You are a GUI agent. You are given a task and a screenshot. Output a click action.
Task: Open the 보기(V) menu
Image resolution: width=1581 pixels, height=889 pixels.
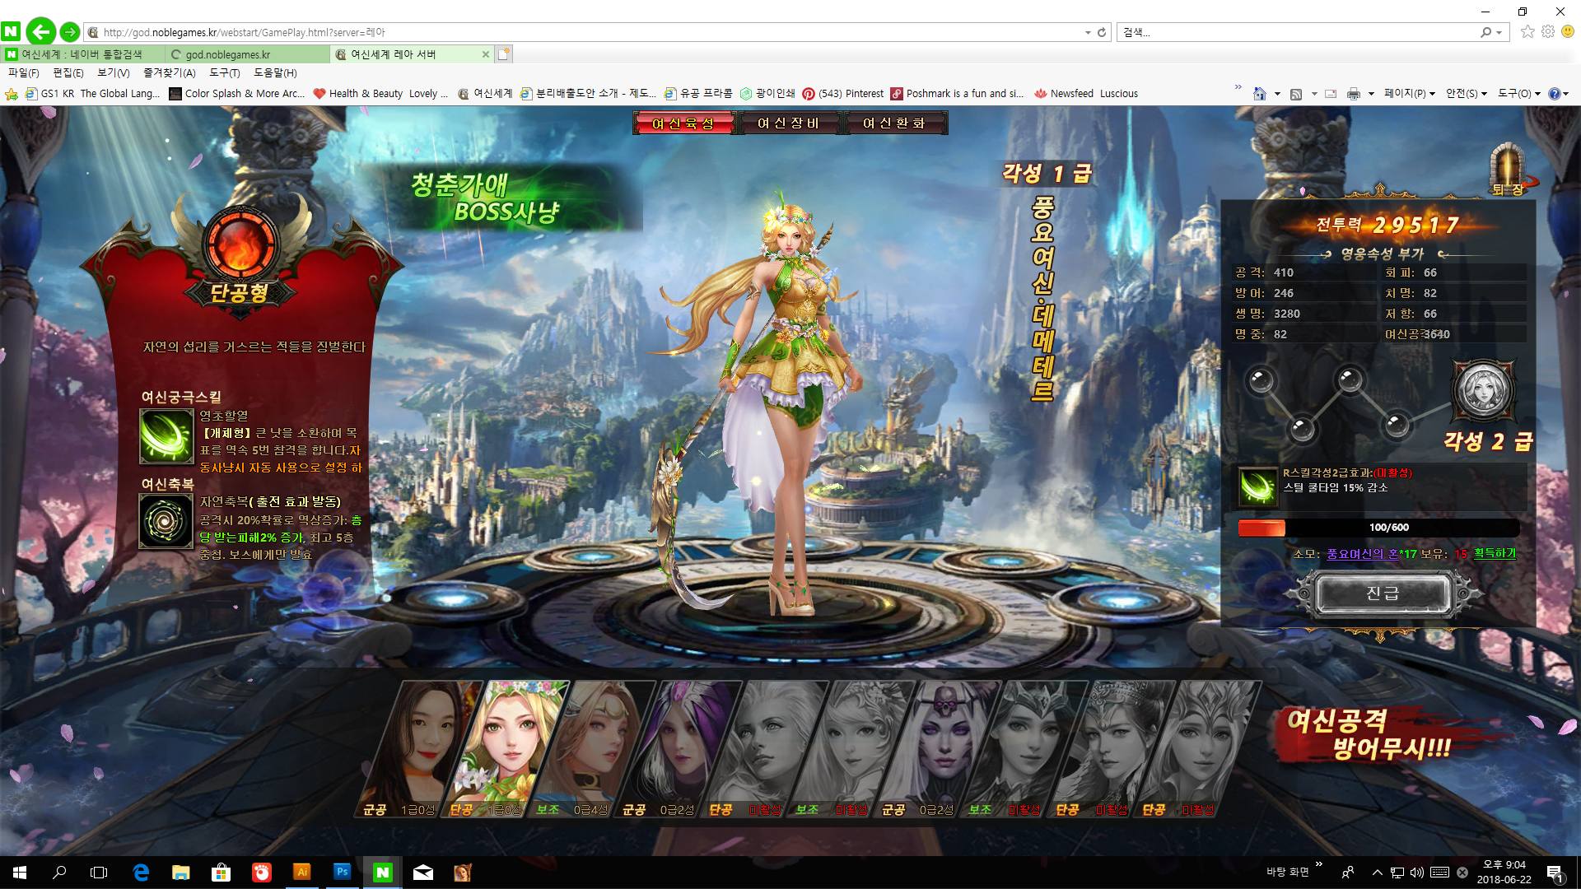coord(114,73)
